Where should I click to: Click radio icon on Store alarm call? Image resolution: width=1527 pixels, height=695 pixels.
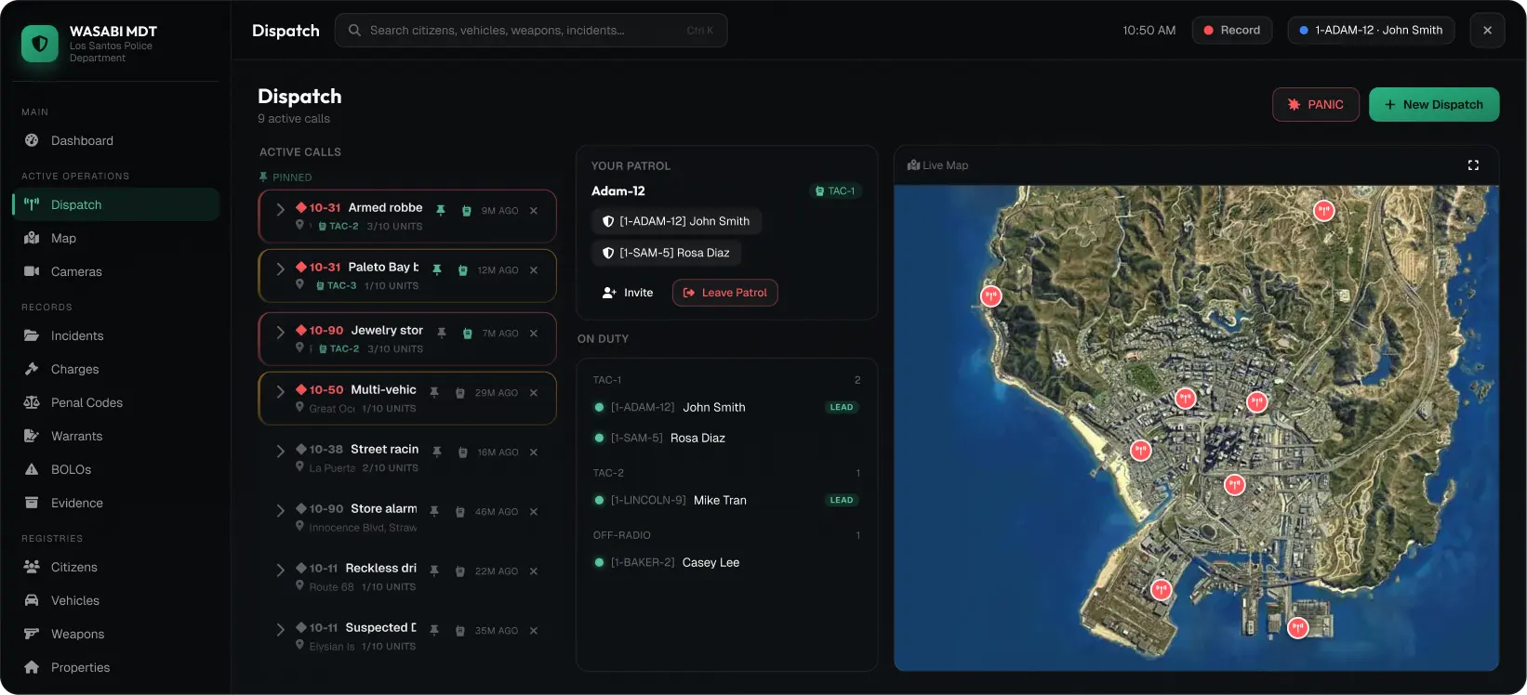(x=460, y=512)
